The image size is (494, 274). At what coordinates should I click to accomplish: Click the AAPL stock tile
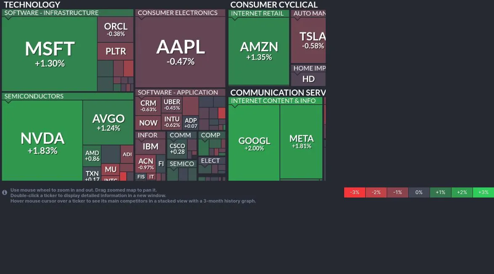(181, 52)
